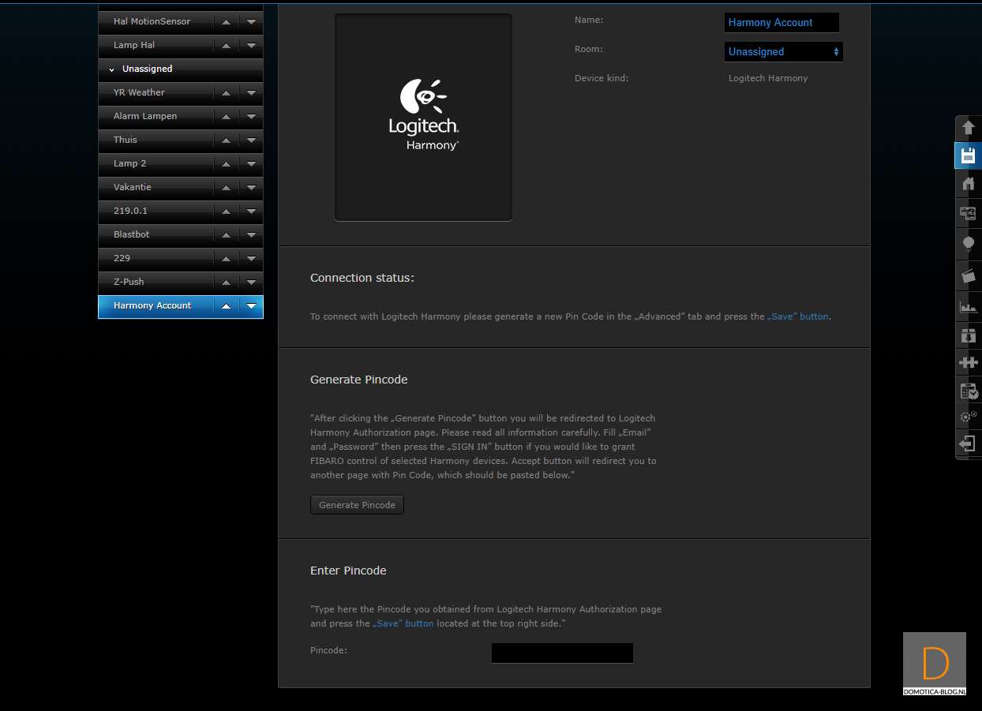Open the puzzle piece plugins icon
Image resolution: width=982 pixels, height=711 pixels.
click(968, 362)
